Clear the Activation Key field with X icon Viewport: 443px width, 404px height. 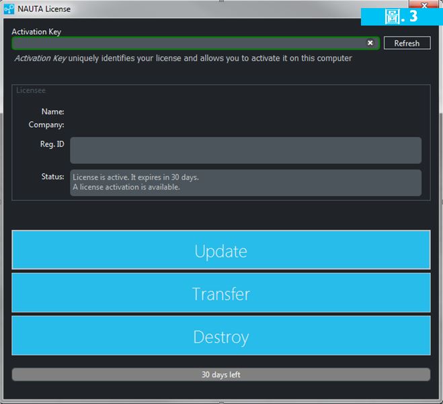[370, 43]
